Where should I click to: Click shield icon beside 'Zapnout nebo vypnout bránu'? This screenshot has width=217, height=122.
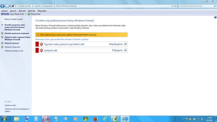(x=2, y=37)
